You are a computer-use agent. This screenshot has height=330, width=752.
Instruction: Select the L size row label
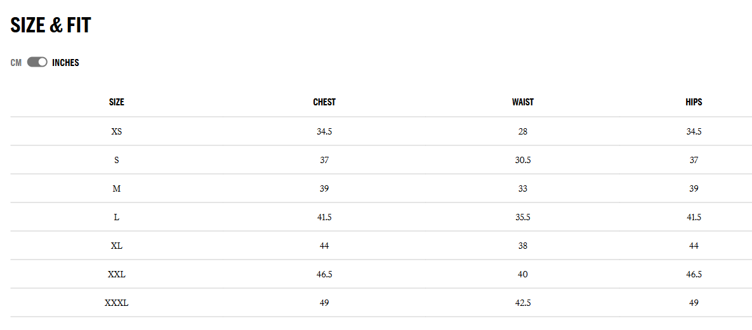point(117,217)
